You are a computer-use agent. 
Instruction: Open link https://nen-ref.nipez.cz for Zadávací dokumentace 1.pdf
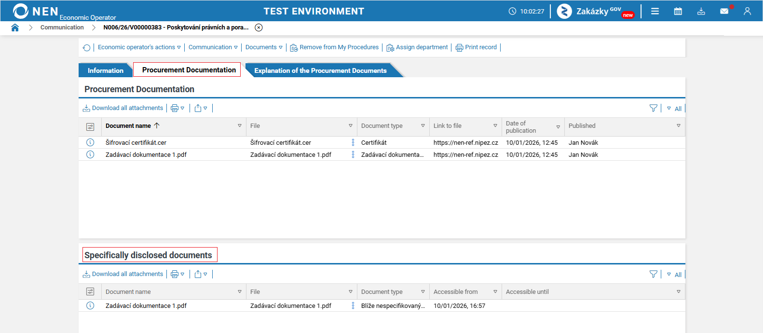point(466,154)
